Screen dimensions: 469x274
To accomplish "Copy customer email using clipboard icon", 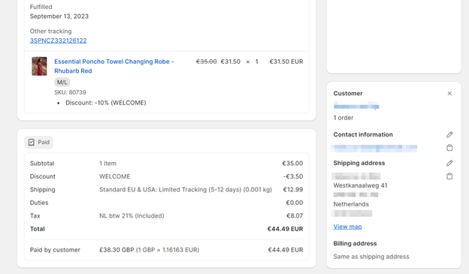I will point(449,148).
